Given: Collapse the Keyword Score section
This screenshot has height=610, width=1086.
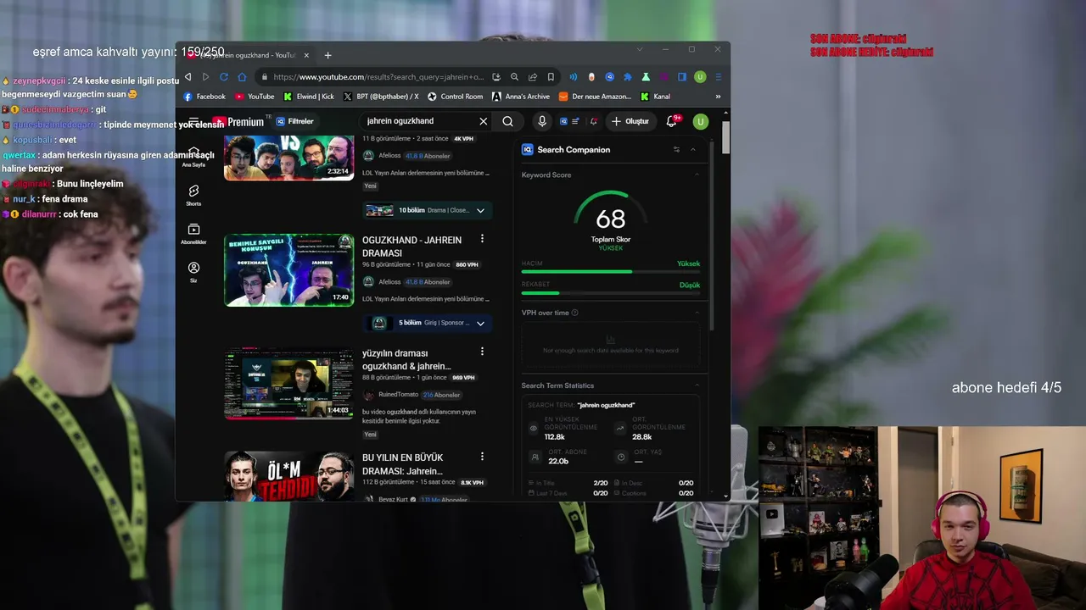Looking at the screenshot, I should (x=697, y=175).
